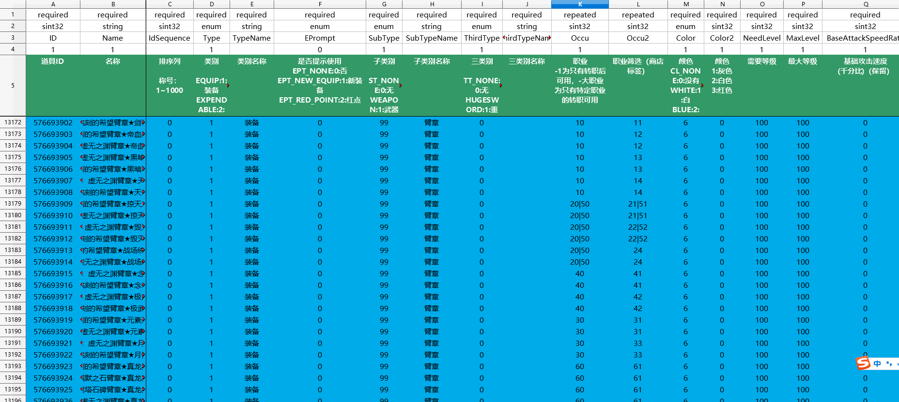Click the 'repeated' cell above Occu2

[638, 15]
